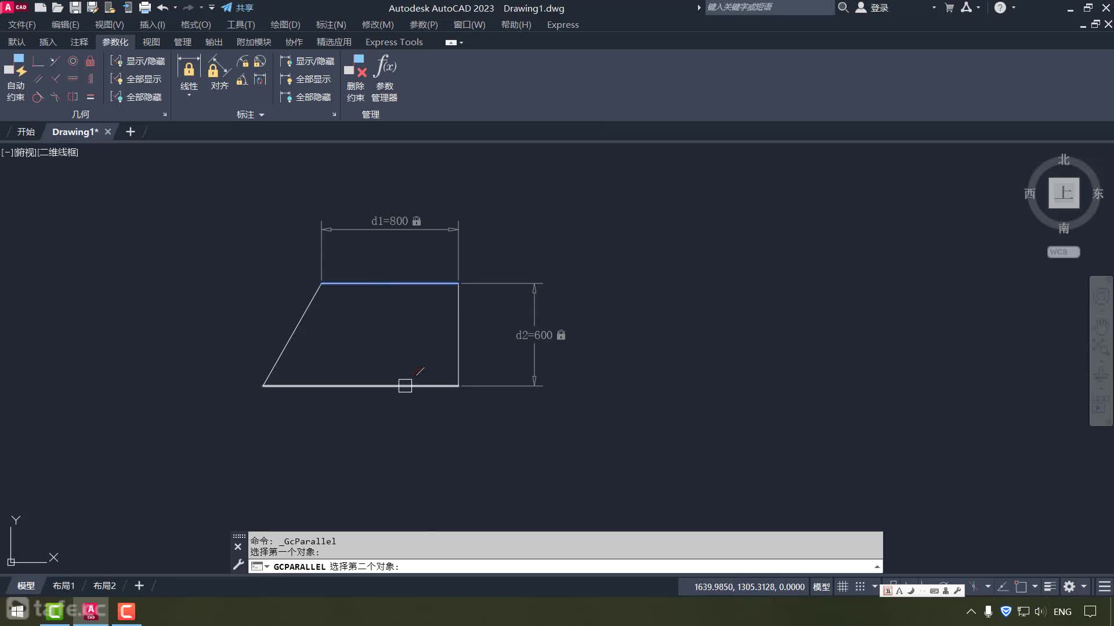Click Delete Constraints (删除约束) tool

[355, 78]
